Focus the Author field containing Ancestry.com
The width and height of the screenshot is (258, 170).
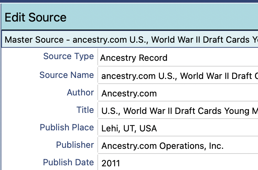pyautogui.click(x=178, y=93)
